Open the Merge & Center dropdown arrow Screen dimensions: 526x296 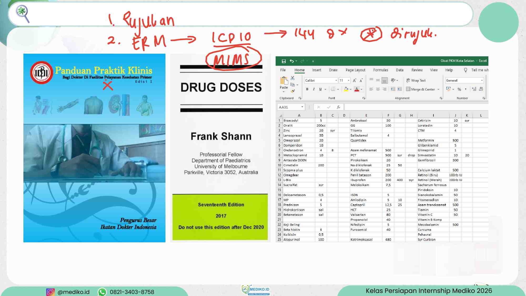[x=438, y=89]
